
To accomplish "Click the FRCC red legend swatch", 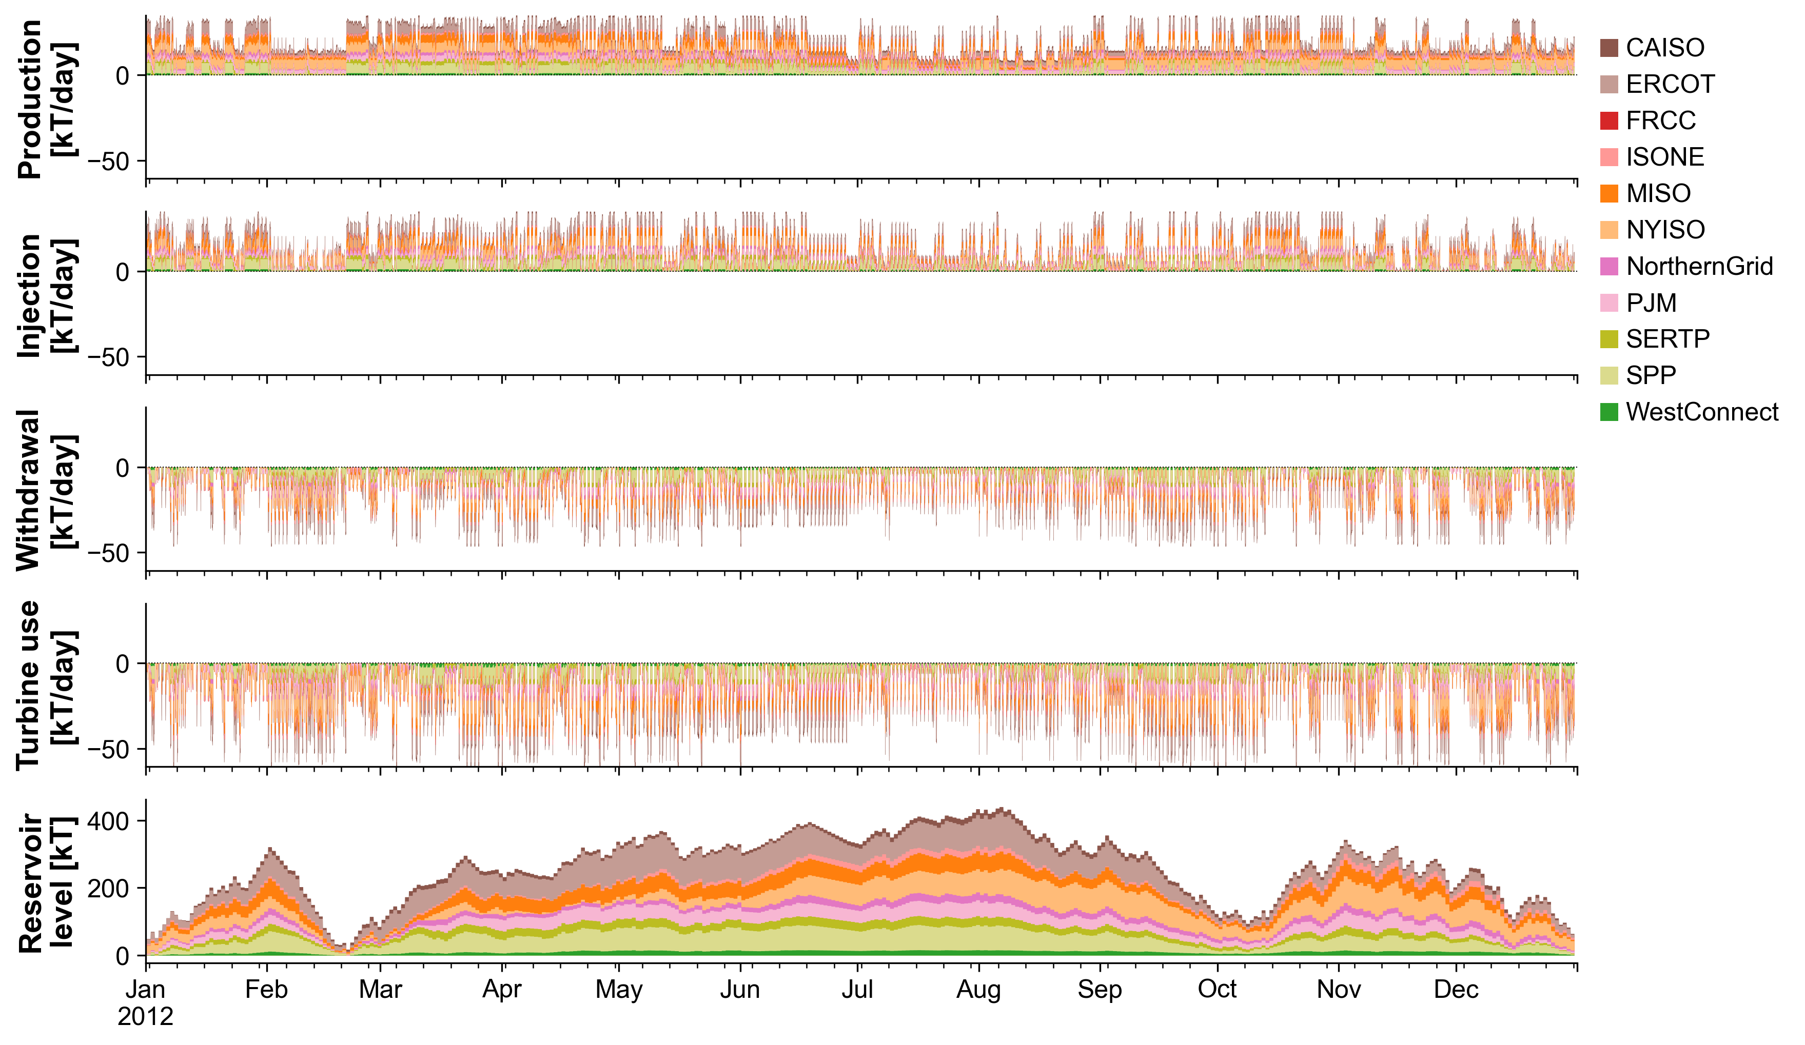I will click(1608, 121).
